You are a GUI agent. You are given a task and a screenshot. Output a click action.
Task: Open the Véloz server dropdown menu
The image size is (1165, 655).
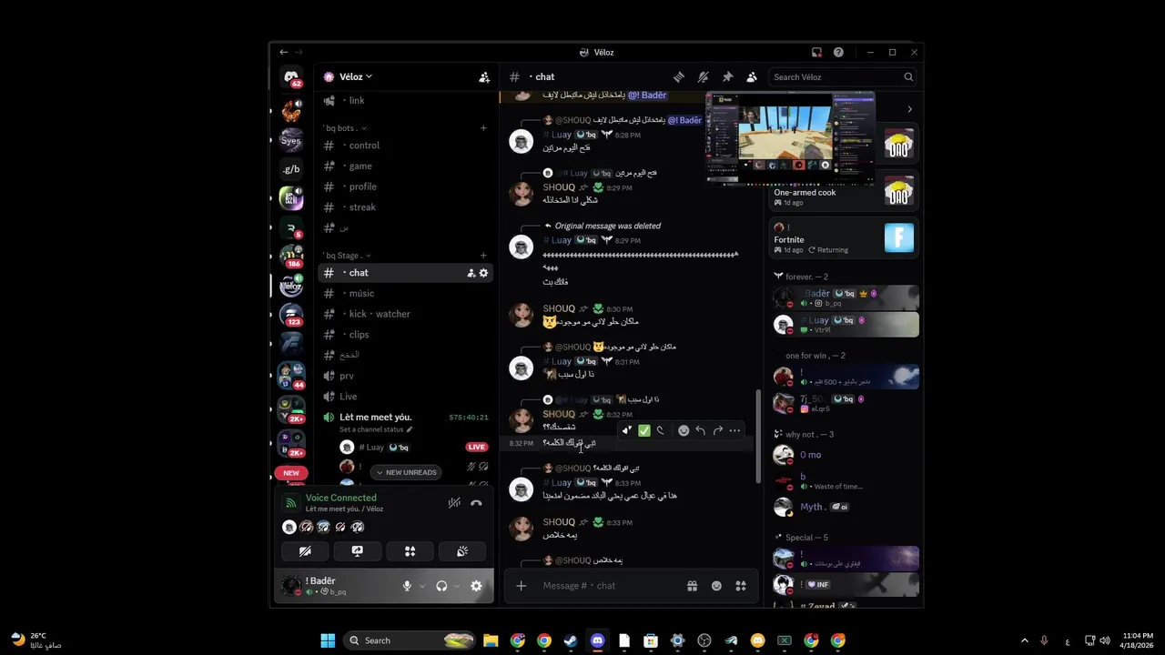tap(356, 77)
